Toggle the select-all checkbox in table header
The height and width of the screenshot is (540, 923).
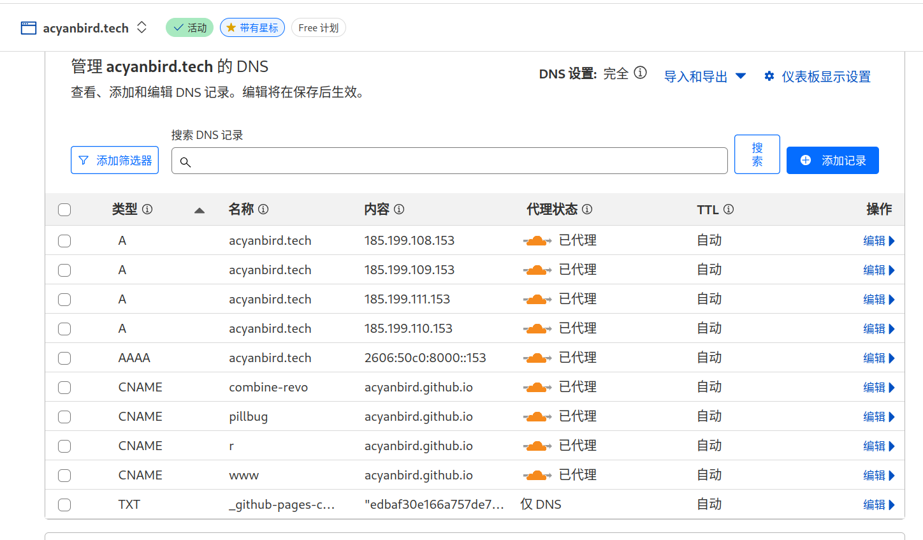click(x=64, y=210)
